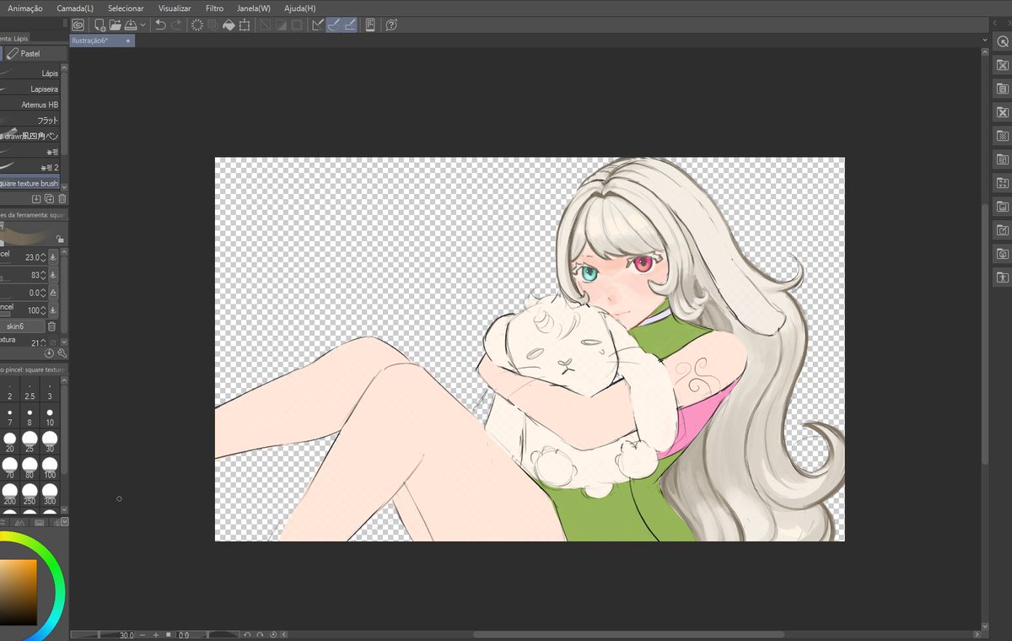Click Quick Access magnifier icon on right dock
This screenshot has width=1012, height=641.
click(1002, 41)
